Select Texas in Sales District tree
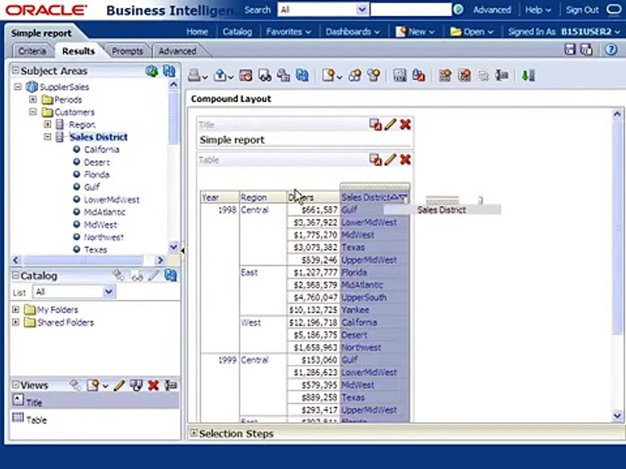 tap(95, 249)
